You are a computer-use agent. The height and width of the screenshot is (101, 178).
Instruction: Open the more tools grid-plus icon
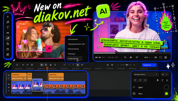8,55
